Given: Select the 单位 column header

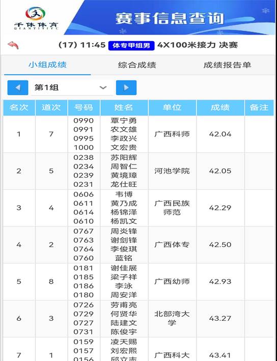Looking at the screenshot, I should (x=172, y=107).
